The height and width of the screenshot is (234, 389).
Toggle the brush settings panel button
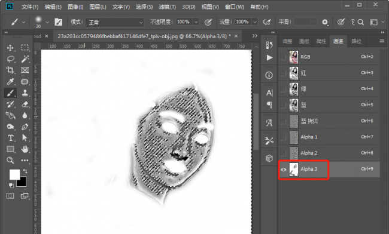[x=59, y=22]
